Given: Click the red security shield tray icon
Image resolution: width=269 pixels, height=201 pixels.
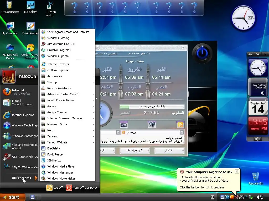Looking at the screenshot, I should pyautogui.click(x=237, y=197).
